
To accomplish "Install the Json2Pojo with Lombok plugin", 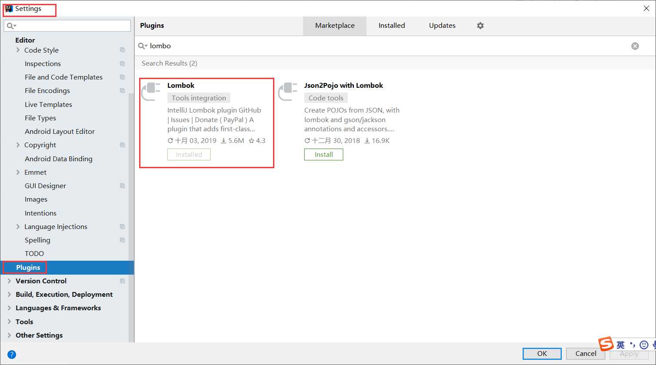I will click(x=324, y=154).
